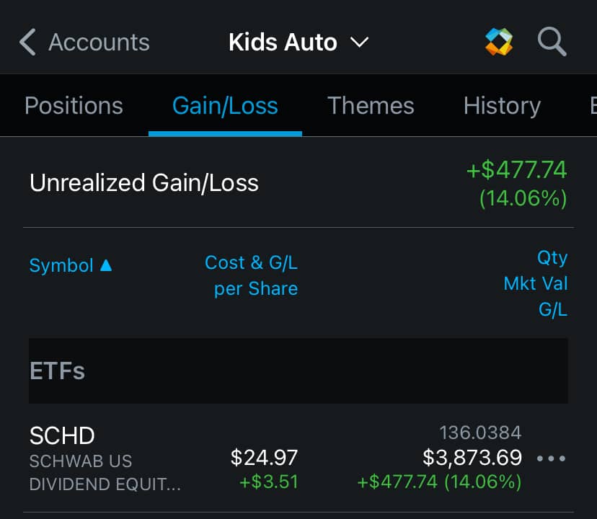Go to the History tab
The image size is (597, 519).
pos(502,106)
